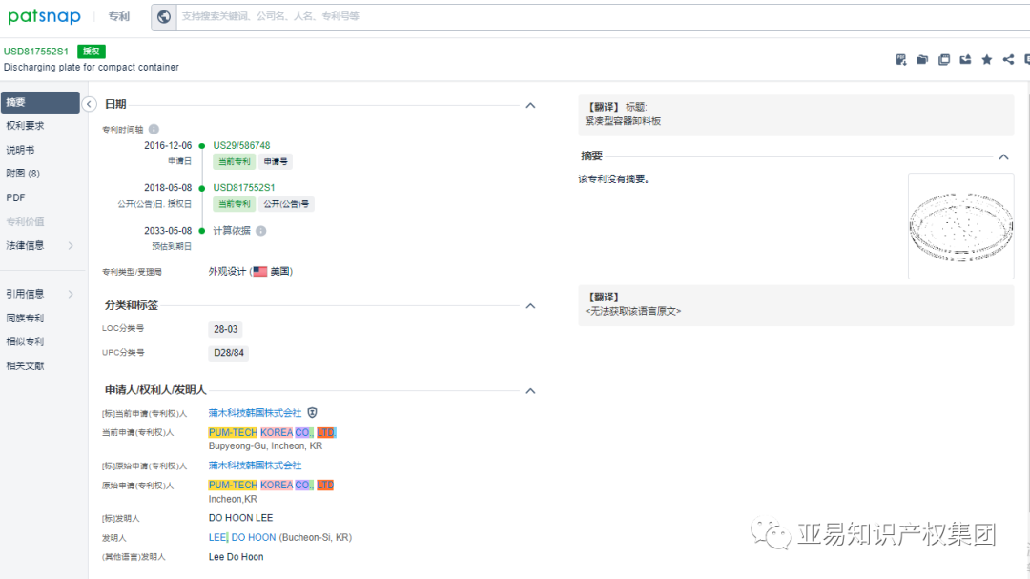
Task: Click the email alert inbox icon
Action: [x=965, y=60]
